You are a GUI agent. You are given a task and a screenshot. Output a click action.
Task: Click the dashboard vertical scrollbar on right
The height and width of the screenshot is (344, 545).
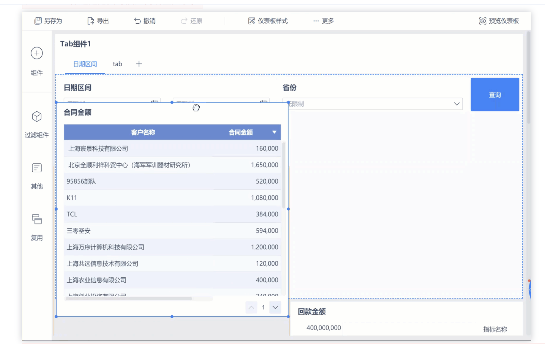point(529,77)
